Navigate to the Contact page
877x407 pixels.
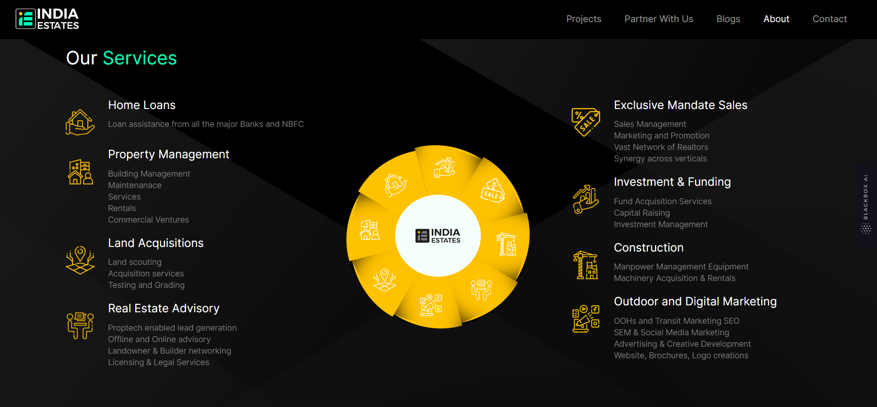coord(829,19)
